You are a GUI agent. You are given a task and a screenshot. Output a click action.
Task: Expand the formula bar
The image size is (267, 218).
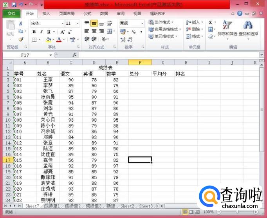point(262,55)
